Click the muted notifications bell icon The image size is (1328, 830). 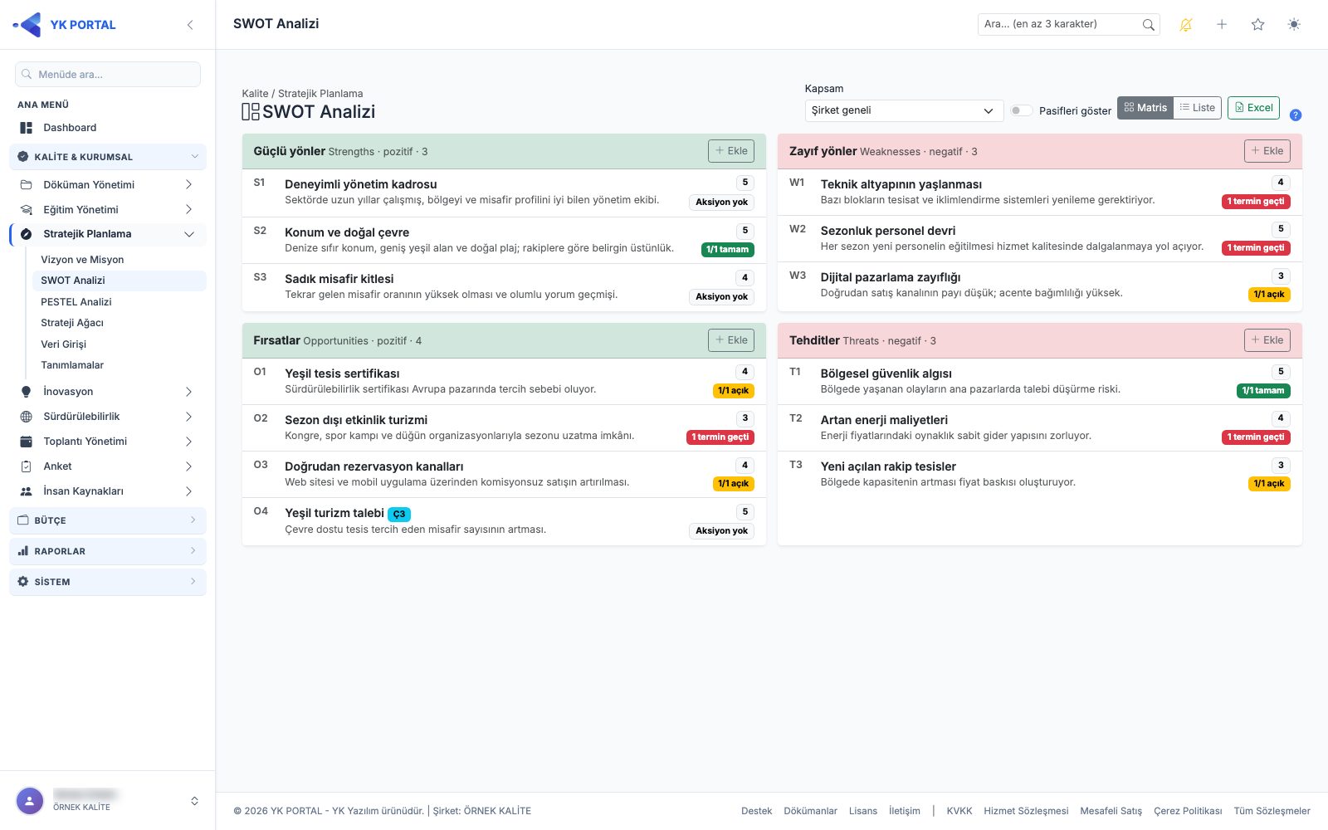click(x=1186, y=25)
